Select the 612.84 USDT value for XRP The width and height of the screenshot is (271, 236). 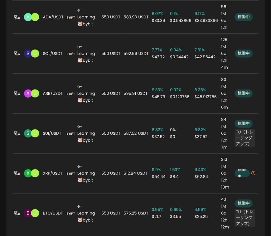pos(135,173)
